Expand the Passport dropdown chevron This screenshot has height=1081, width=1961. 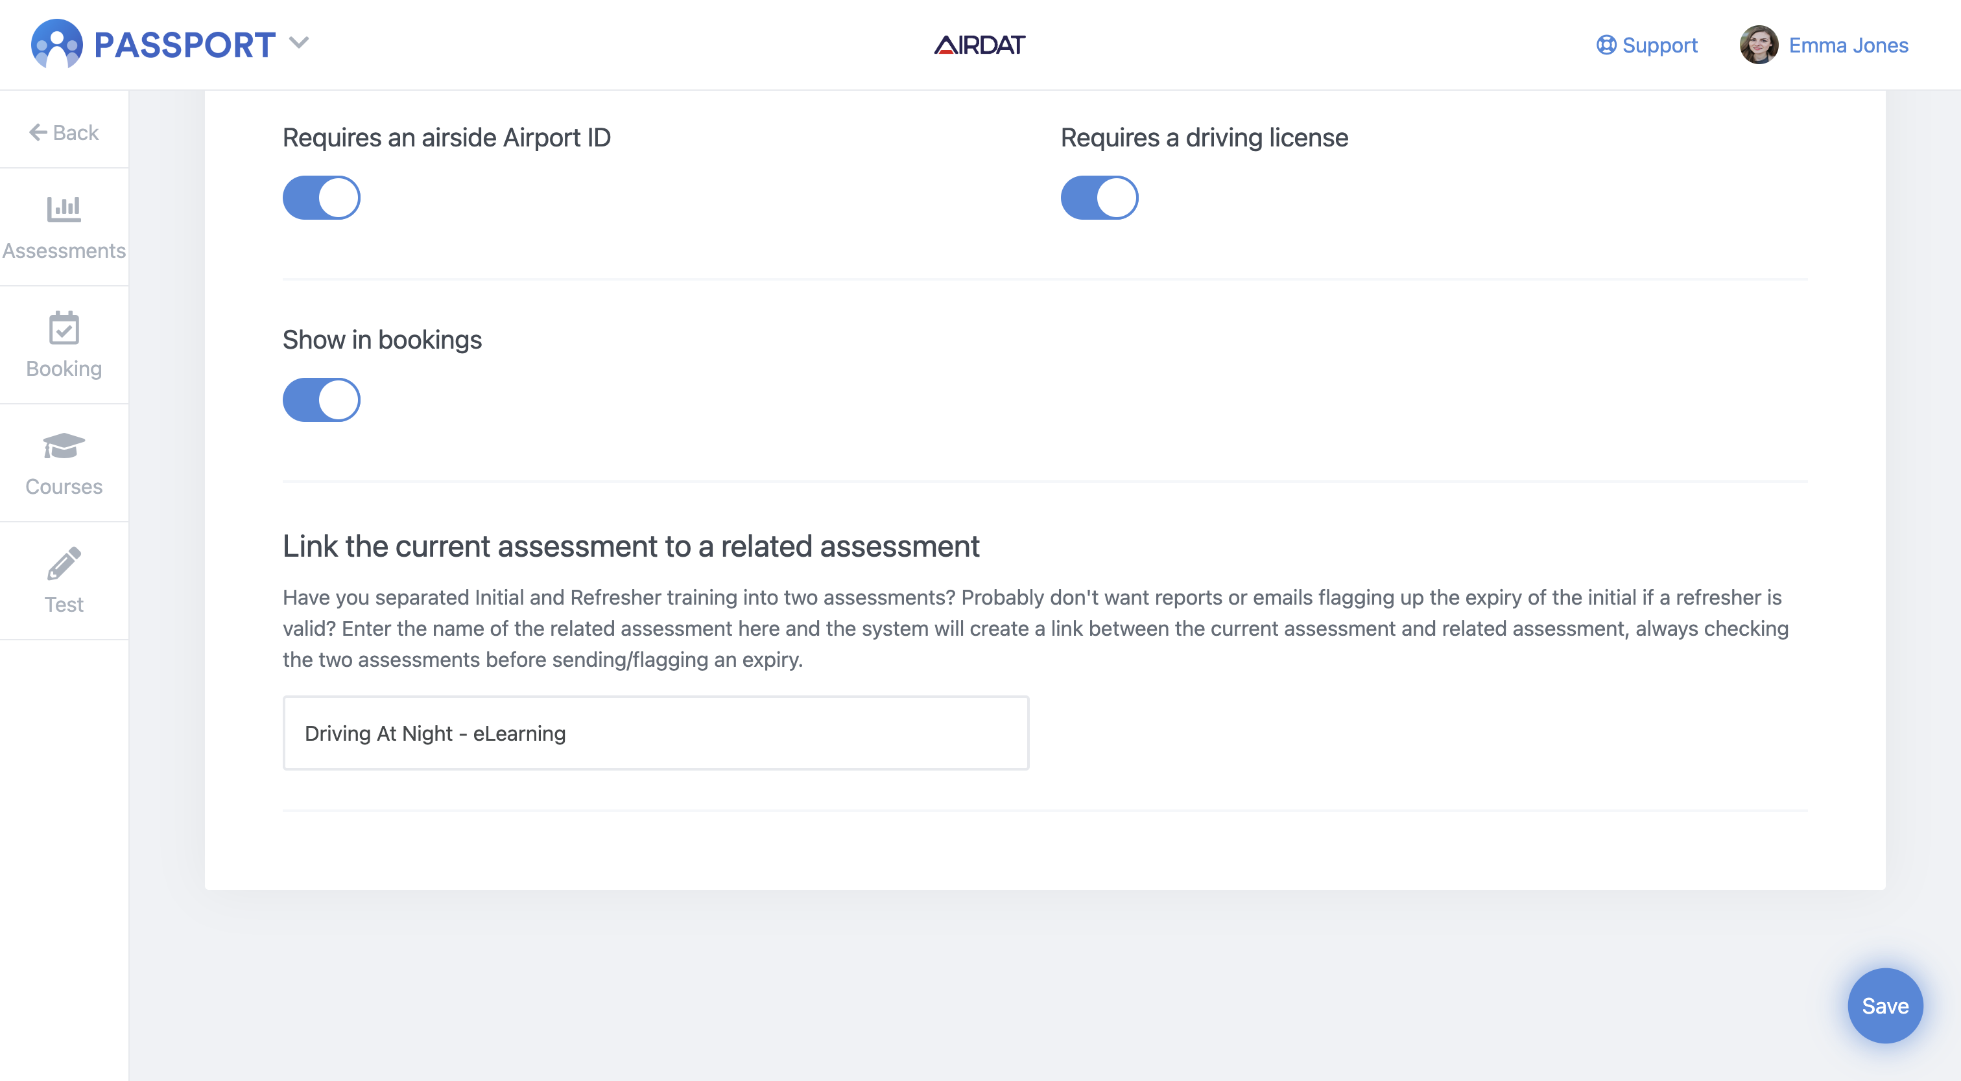tap(299, 43)
